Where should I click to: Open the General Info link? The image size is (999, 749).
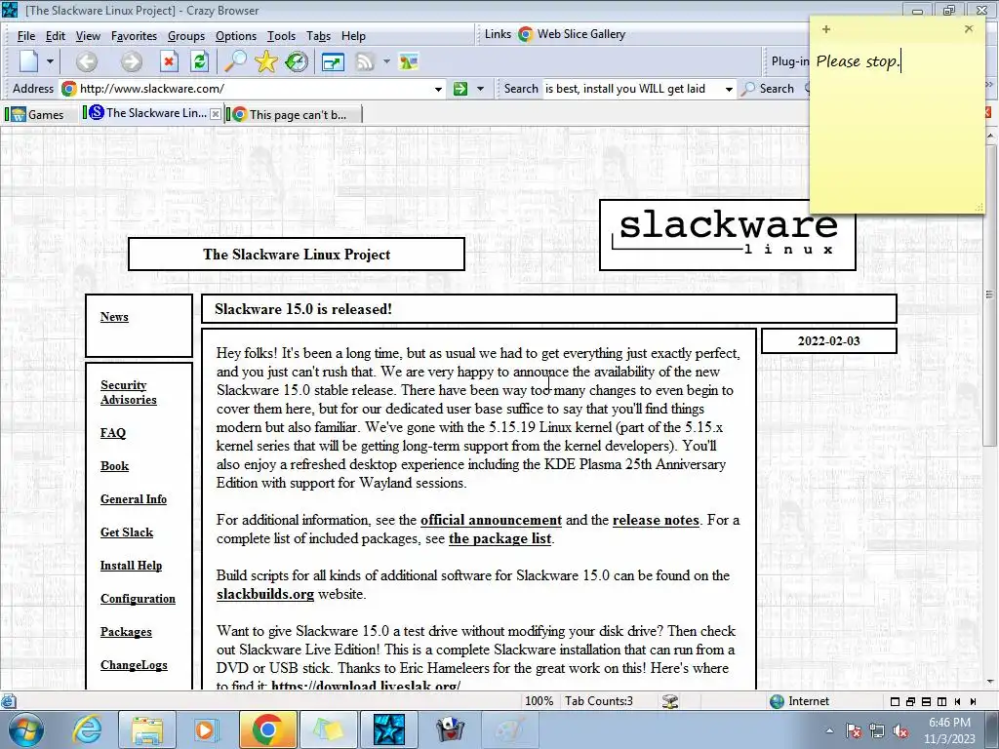(x=133, y=499)
